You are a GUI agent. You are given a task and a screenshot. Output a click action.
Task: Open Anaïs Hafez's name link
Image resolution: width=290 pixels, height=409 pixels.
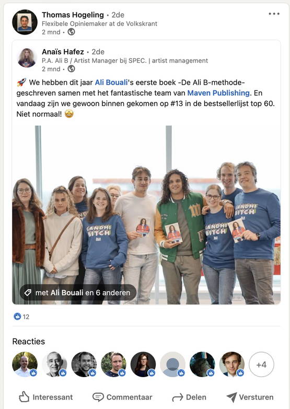click(x=63, y=52)
